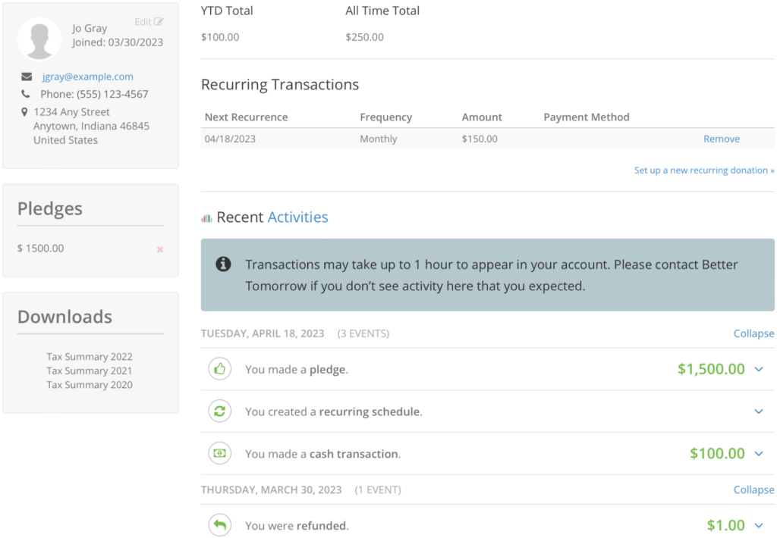Click the envelope email icon
This screenshot has width=777, height=538.
point(27,77)
